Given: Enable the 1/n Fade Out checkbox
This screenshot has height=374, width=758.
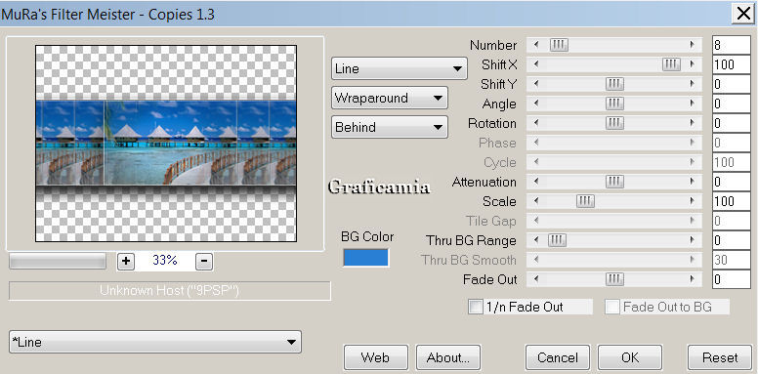Looking at the screenshot, I should click(x=476, y=307).
